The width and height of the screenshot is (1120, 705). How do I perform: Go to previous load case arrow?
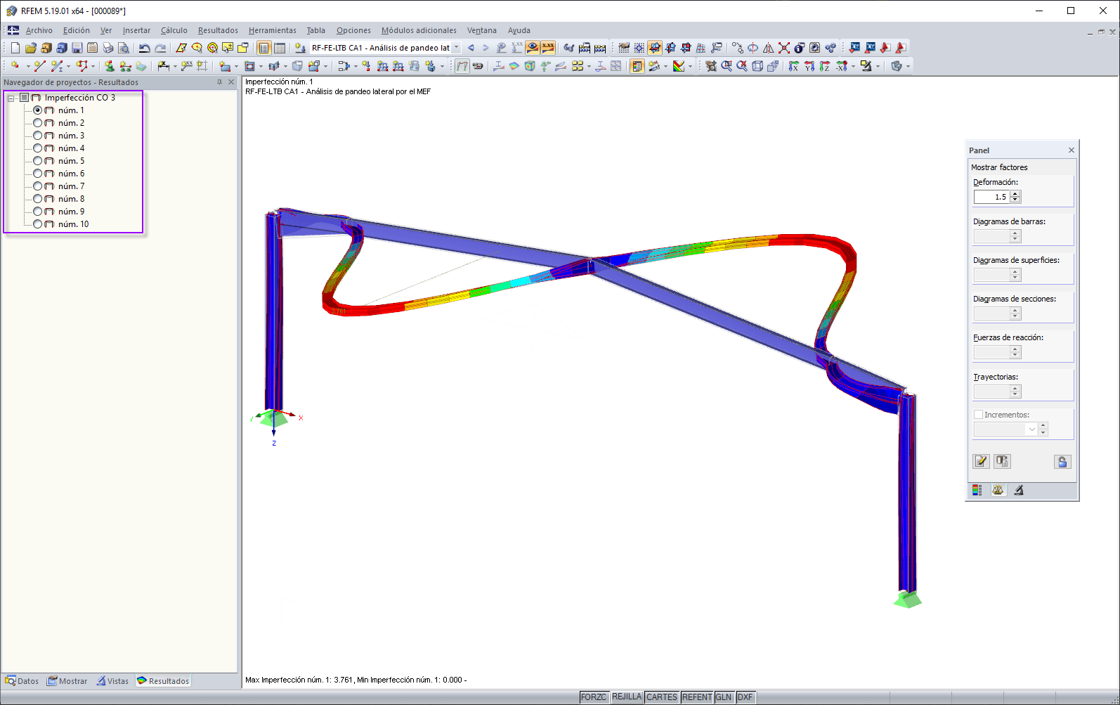(x=471, y=48)
